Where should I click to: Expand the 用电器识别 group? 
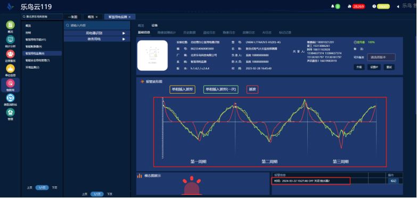click(x=97, y=33)
